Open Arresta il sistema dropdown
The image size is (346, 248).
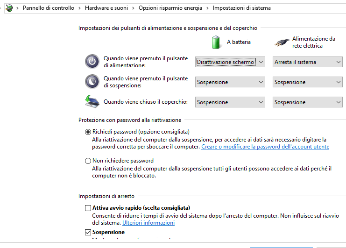(308, 62)
